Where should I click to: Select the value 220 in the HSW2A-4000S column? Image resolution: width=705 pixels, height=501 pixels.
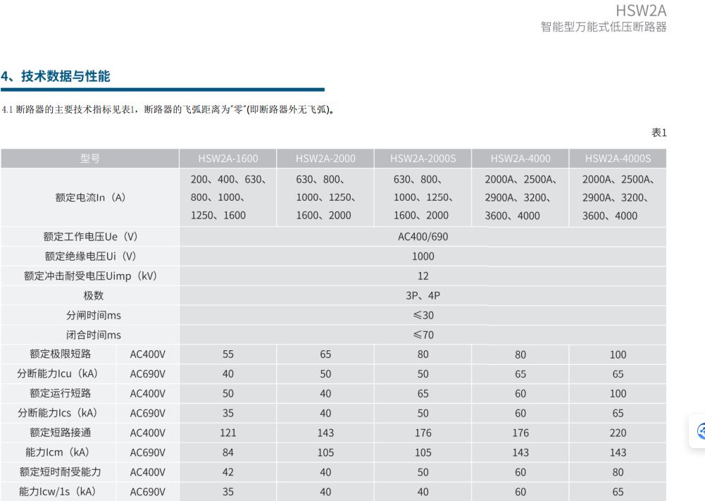click(x=618, y=433)
